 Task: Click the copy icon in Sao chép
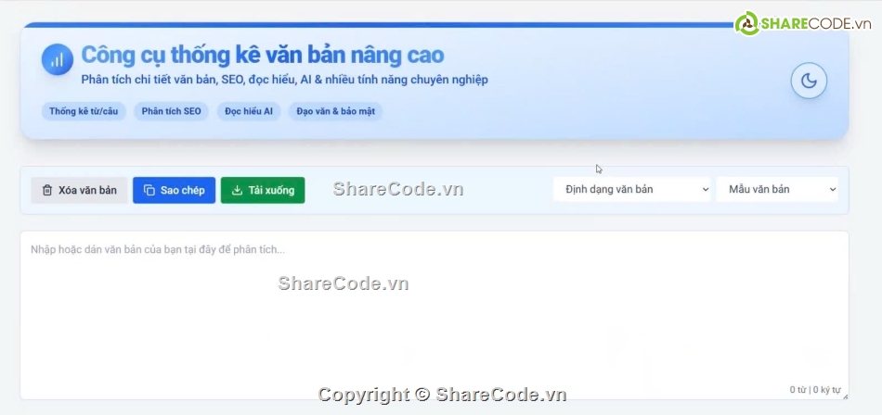(x=149, y=191)
